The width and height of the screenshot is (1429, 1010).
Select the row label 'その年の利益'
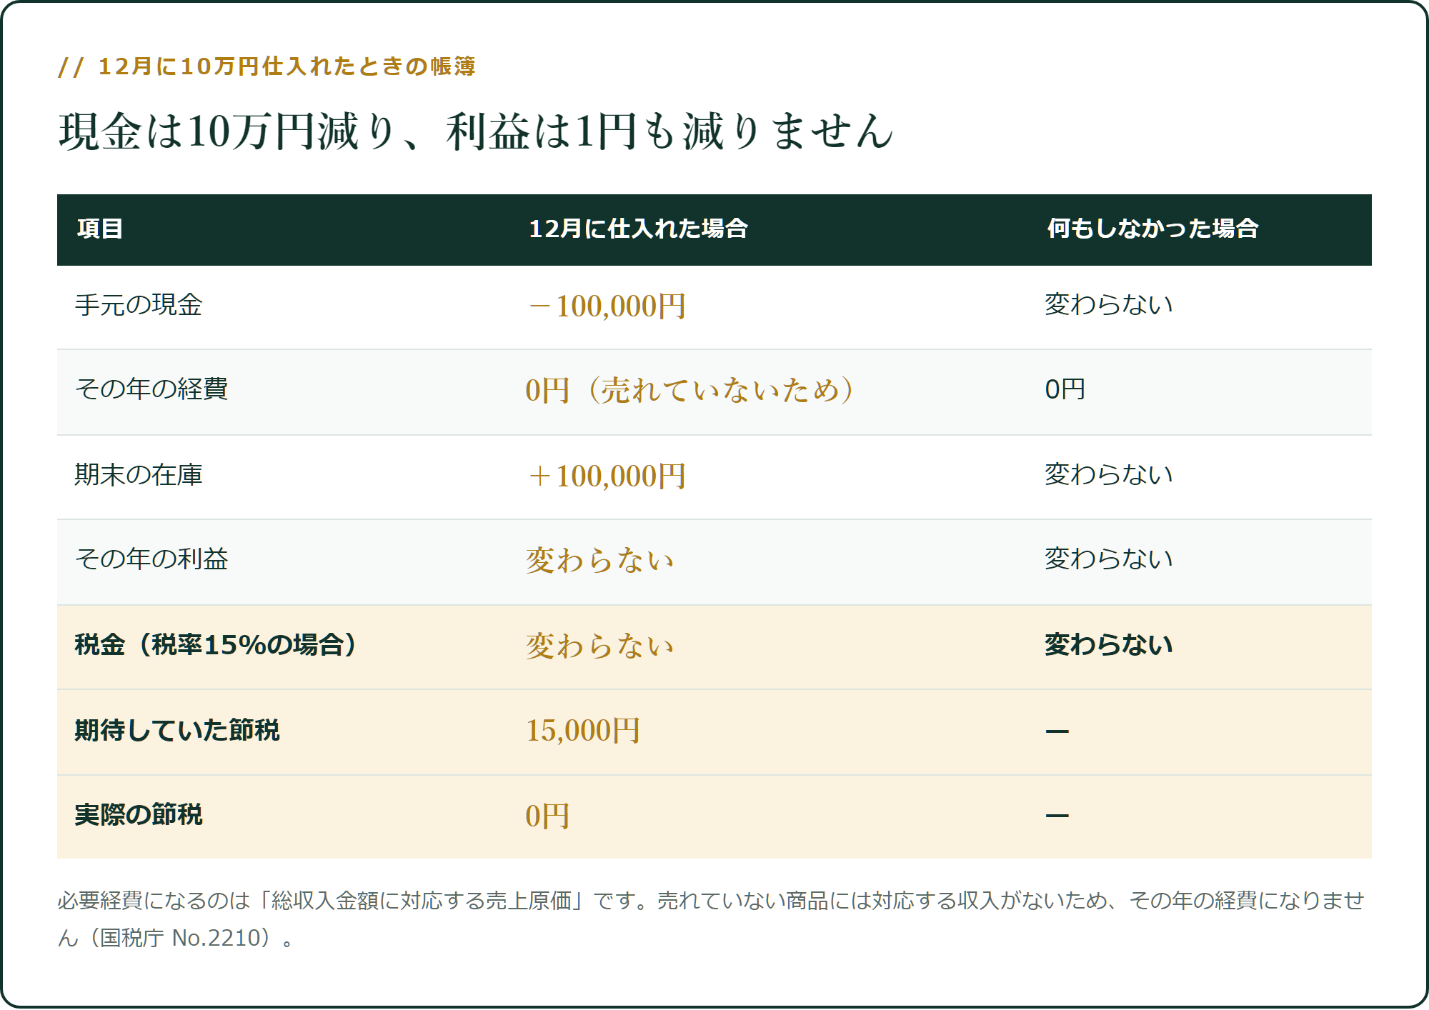point(151,559)
